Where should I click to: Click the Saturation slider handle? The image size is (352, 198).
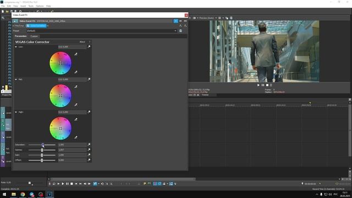43,145
